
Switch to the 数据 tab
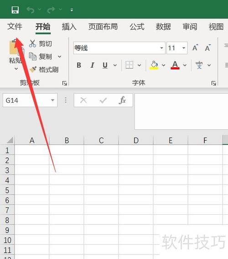(x=163, y=26)
